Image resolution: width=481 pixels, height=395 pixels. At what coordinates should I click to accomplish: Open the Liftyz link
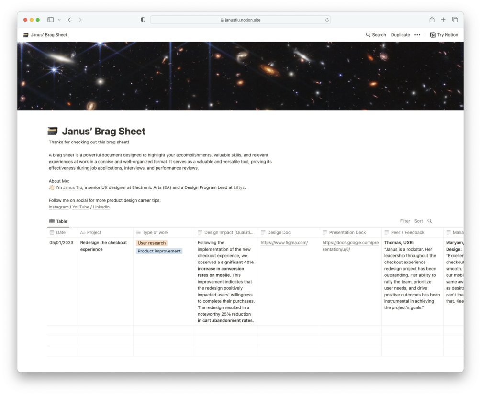(x=239, y=187)
